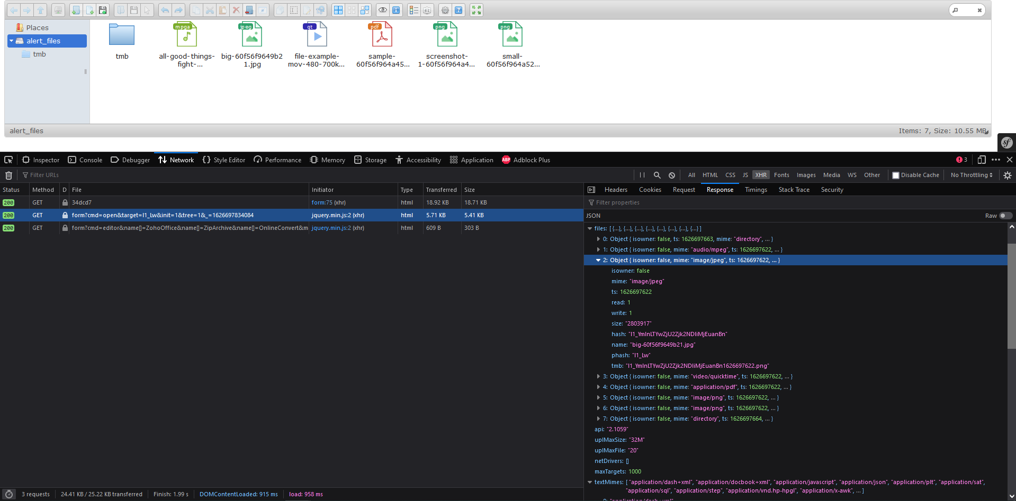The image size is (1016, 501).
Task: Collapse the expanded object 2 in the JSON tree
Action: point(599,260)
